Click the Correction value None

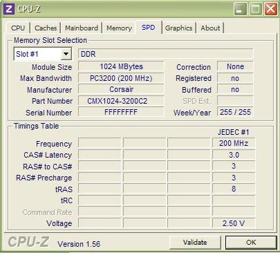pos(235,66)
